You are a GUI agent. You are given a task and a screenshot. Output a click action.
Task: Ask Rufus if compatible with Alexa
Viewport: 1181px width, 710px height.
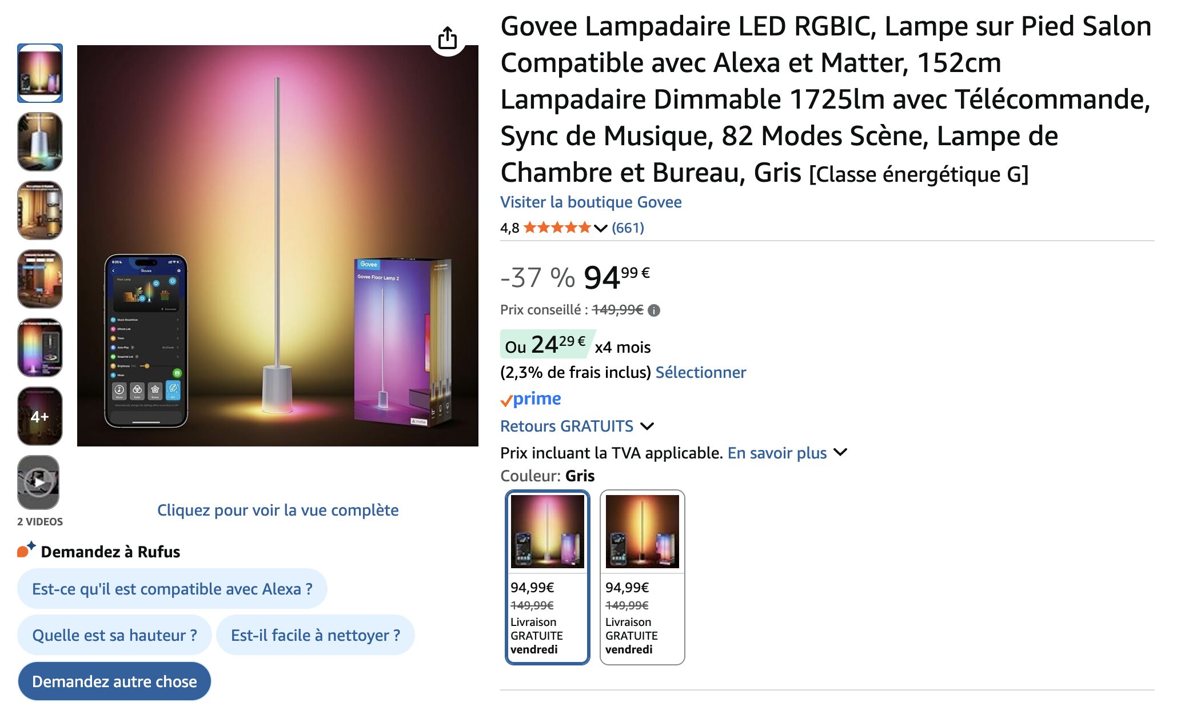coord(172,589)
